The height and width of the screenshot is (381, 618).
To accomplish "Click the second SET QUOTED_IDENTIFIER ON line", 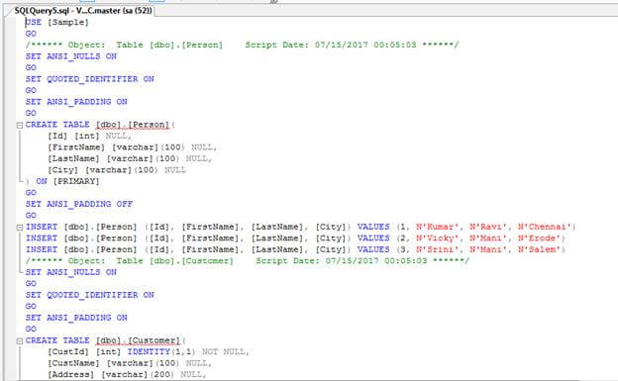I will click(x=89, y=295).
